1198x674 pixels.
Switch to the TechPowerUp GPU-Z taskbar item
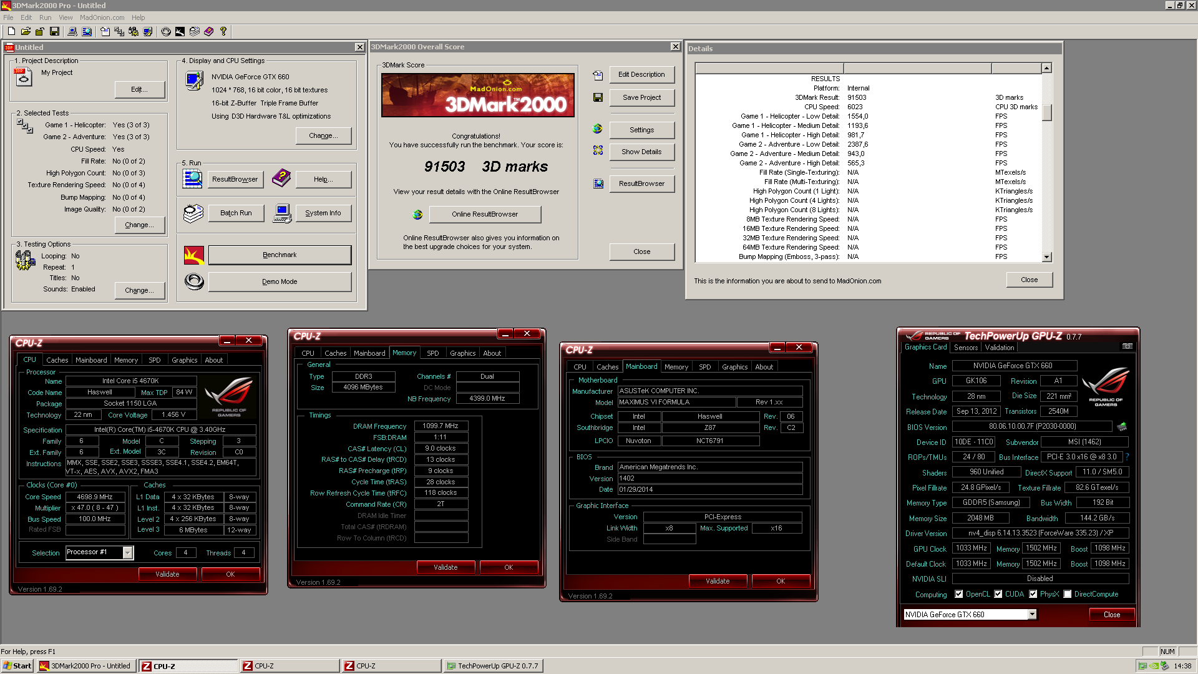point(493,666)
